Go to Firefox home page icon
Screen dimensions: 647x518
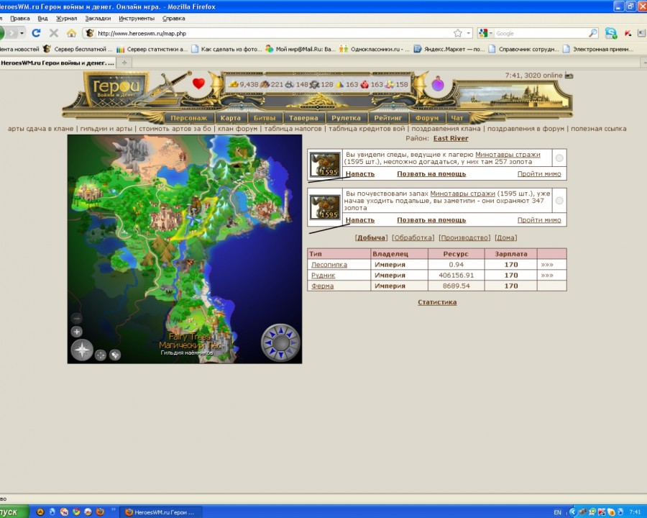(71, 33)
